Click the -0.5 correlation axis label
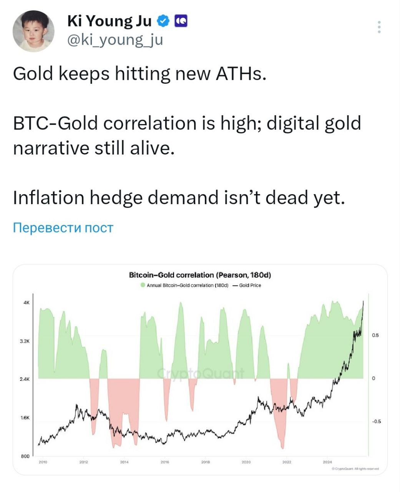 [x=376, y=422]
